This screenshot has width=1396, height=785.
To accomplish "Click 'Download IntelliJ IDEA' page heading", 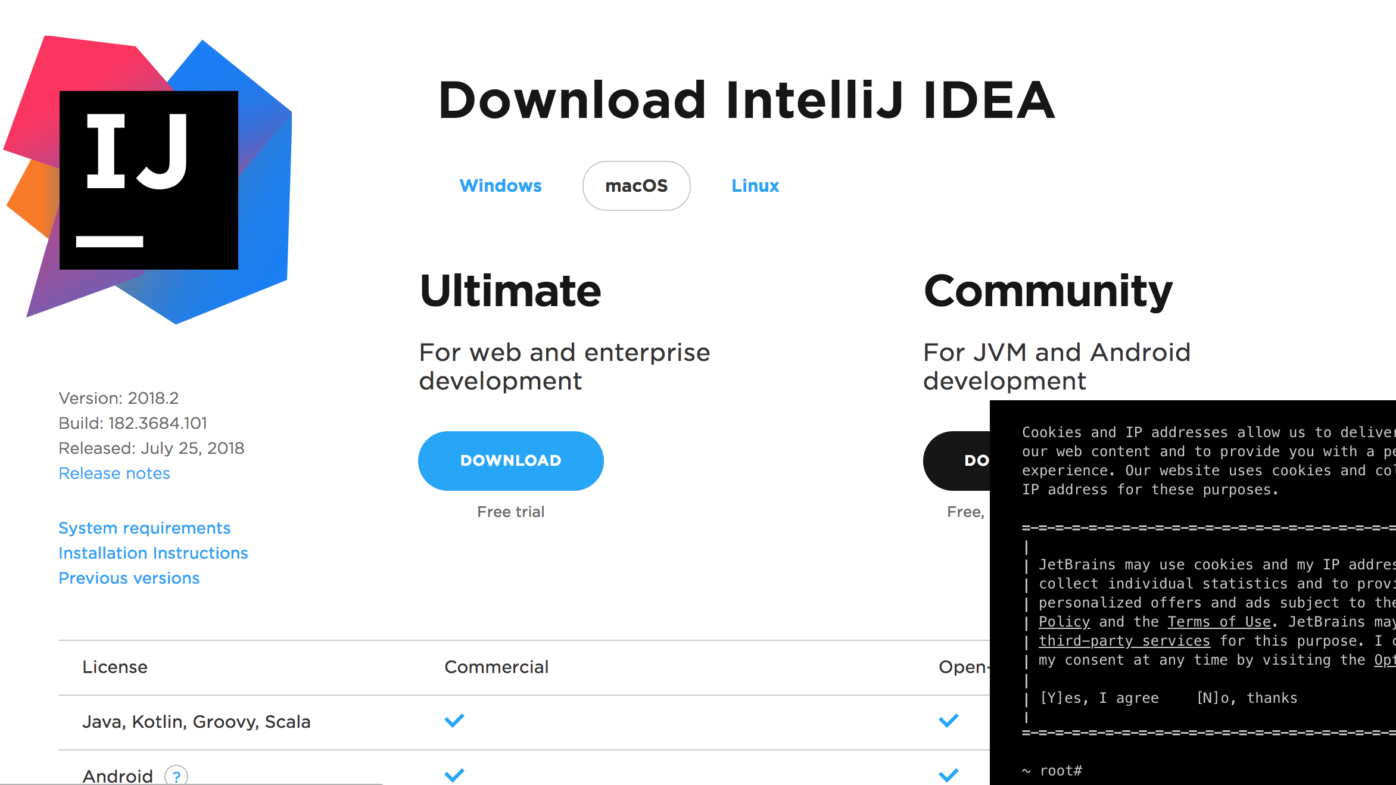I will tap(747, 100).
